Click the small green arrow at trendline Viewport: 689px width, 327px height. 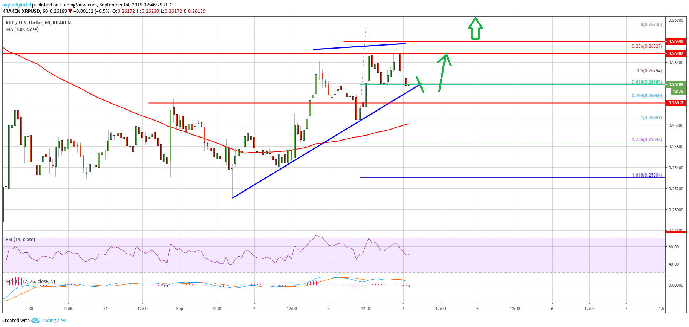pos(420,84)
